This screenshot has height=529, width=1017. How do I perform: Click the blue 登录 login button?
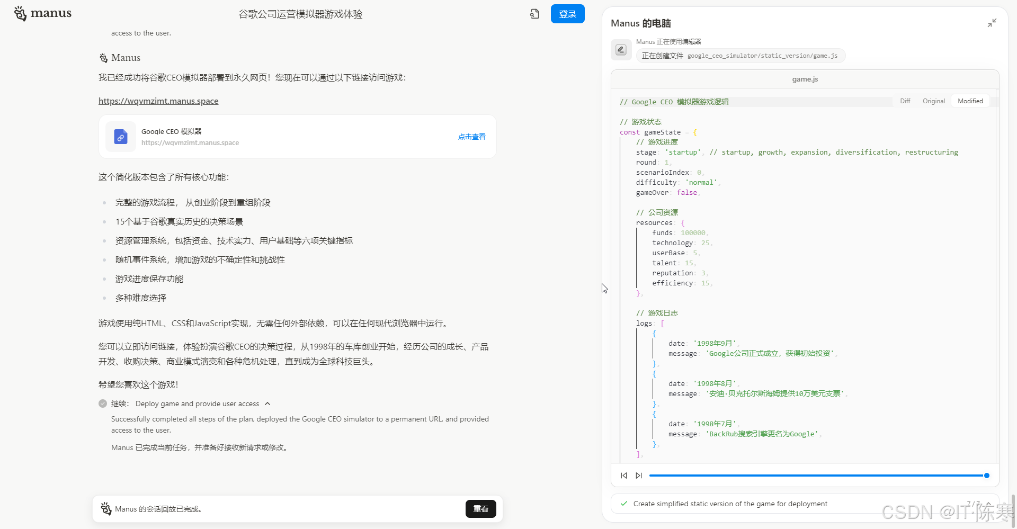click(567, 14)
